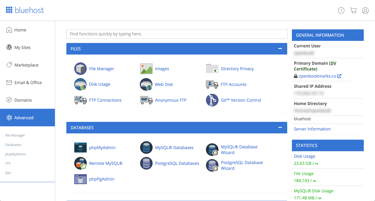375x201 pixels.
Task: Open the File Manager cabinet icon
Action: point(80,69)
